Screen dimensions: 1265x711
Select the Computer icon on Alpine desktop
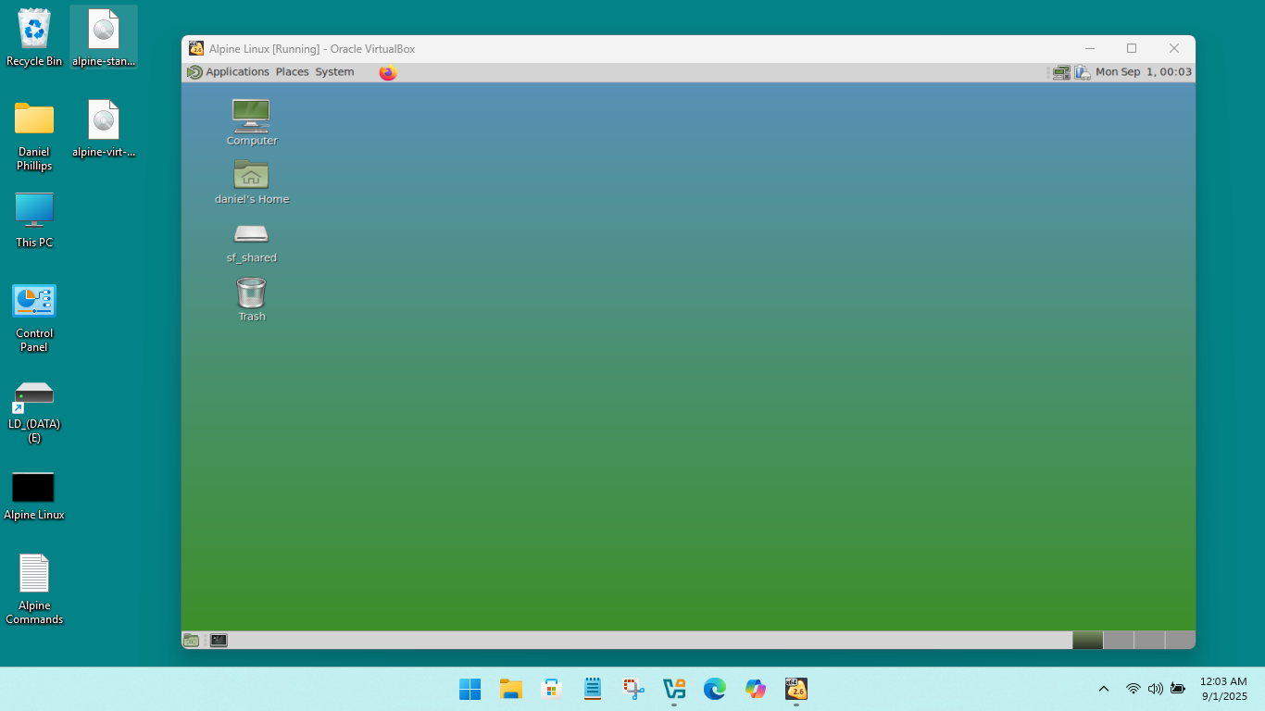251,123
